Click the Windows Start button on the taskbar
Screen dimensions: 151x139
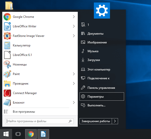(6, 134)
